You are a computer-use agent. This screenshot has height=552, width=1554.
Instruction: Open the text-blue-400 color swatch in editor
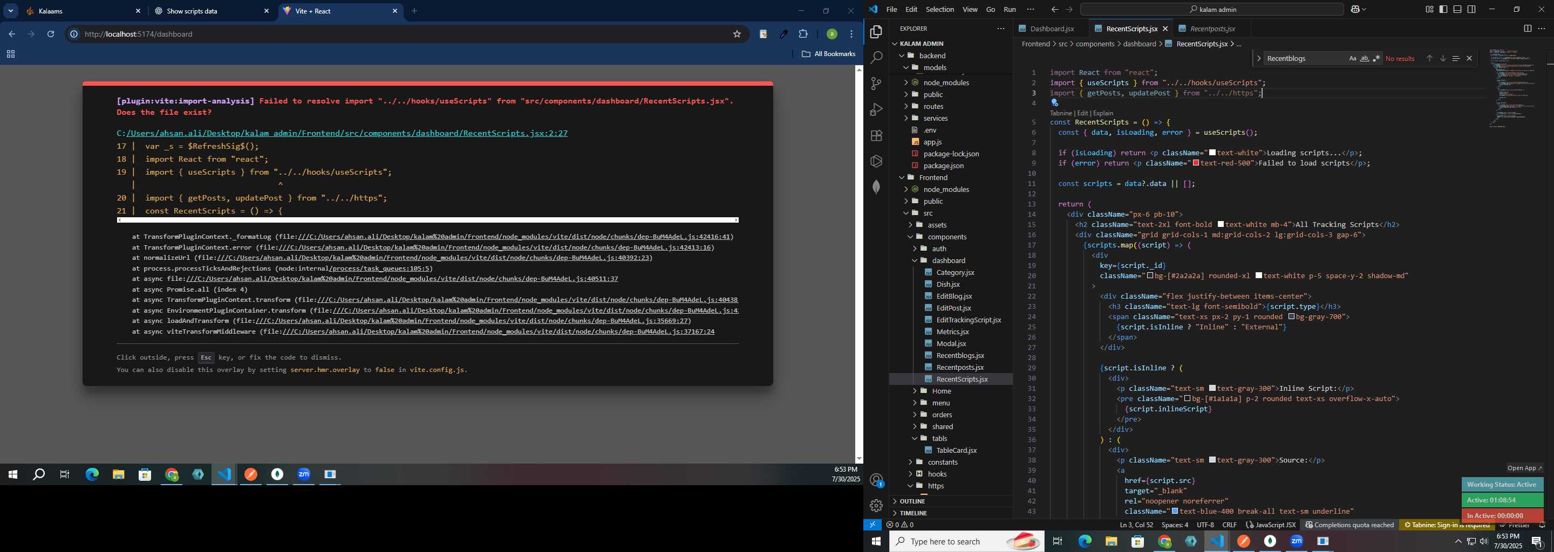tap(1175, 511)
